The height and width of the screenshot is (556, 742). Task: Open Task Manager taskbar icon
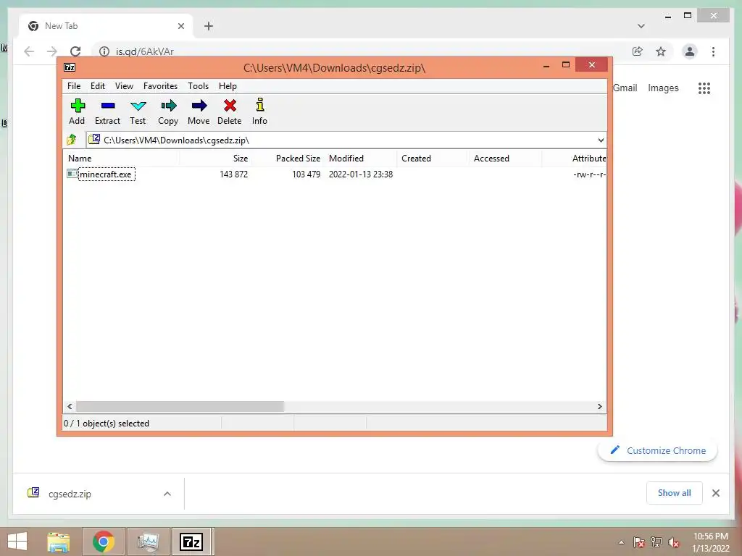(x=149, y=542)
